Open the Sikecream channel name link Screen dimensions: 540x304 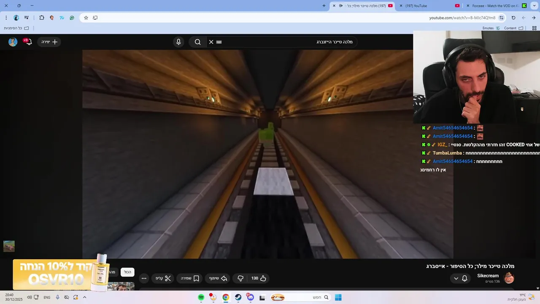488,276
